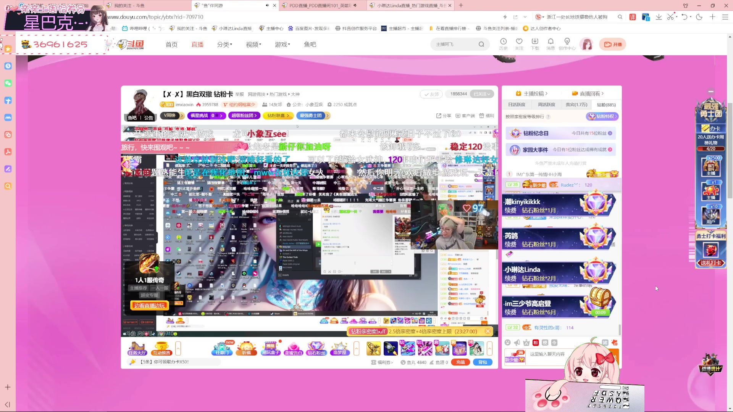Switch to the 周活跃度 tab
The image size is (733, 412).
coord(546,105)
